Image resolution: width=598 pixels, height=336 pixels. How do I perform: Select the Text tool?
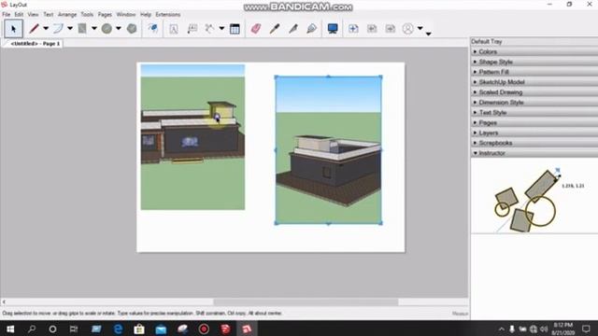(174, 29)
